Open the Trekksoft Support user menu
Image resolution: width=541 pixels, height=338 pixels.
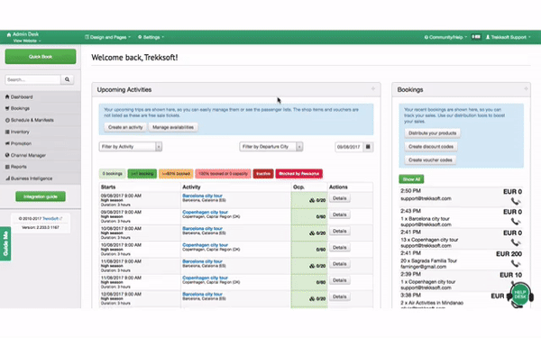pyautogui.click(x=508, y=37)
